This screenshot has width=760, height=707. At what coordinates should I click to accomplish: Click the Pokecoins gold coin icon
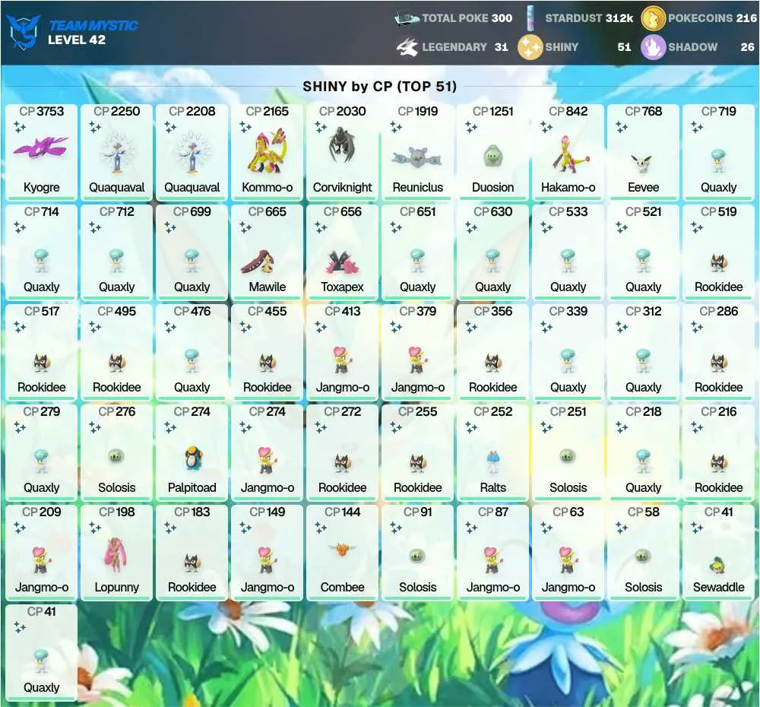click(652, 18)
